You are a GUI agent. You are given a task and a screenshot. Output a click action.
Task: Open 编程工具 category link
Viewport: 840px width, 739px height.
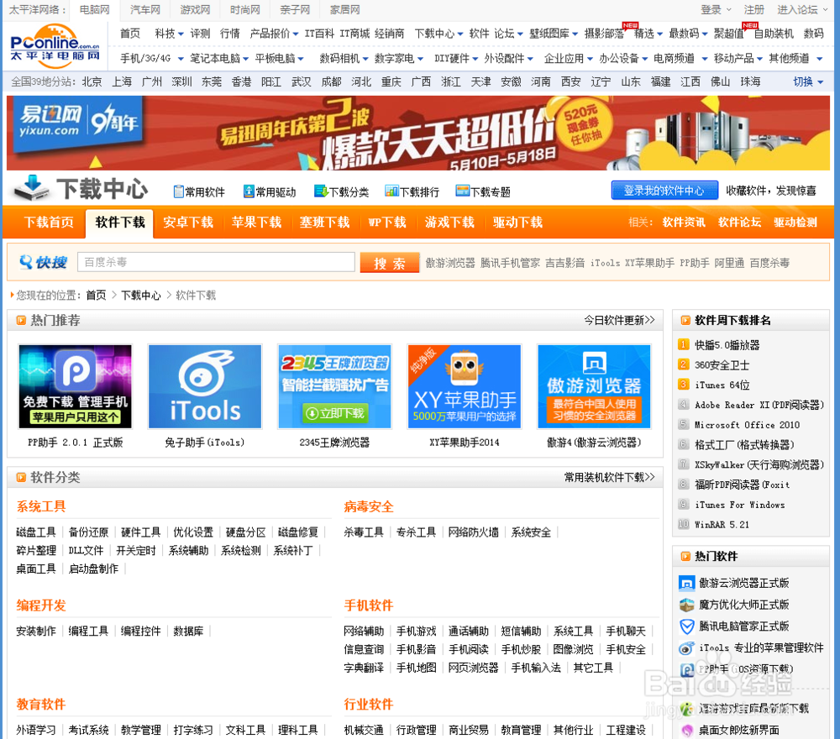coord(88,632)
